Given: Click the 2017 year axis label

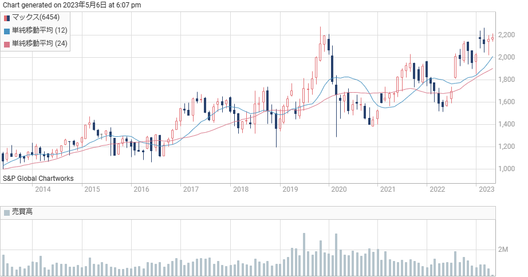Looking at the screenshot, I should tap(191, 189).
